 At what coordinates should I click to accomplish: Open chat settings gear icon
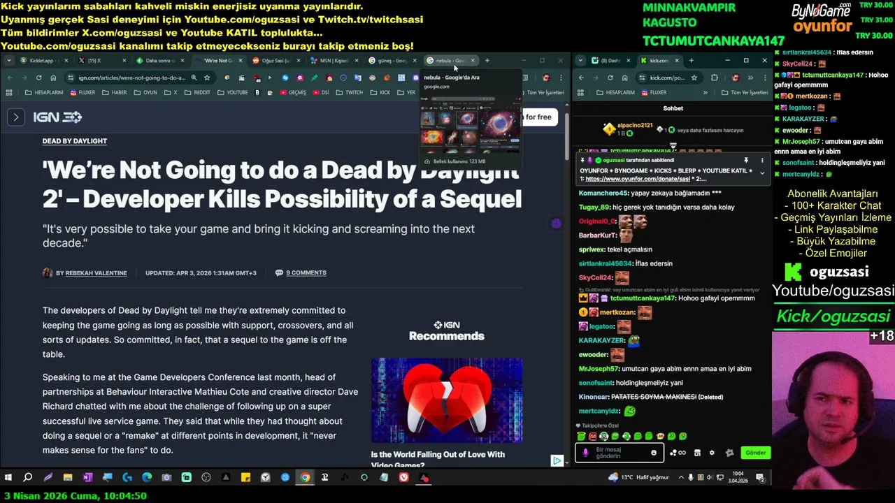(712, 453)
